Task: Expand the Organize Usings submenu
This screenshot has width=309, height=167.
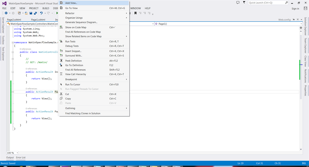Action: (x=94, y=18)
